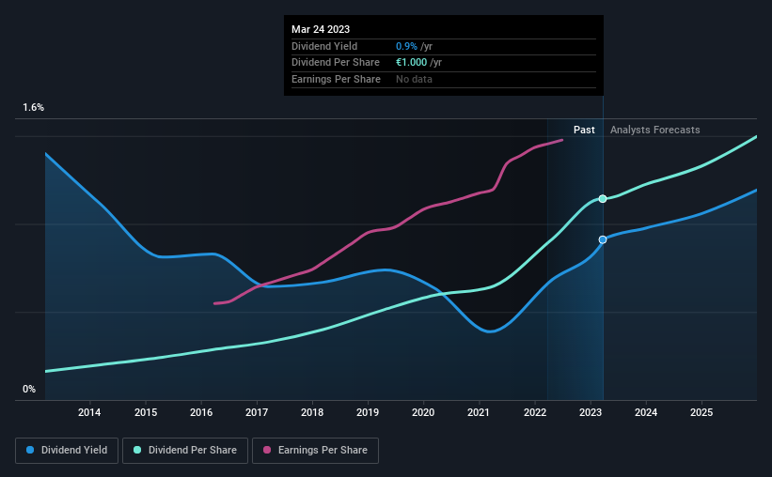Viewport: 772px width, 477px height.
Task: Toggle the Dividend Per Share legend button
Action: (185, 451)
